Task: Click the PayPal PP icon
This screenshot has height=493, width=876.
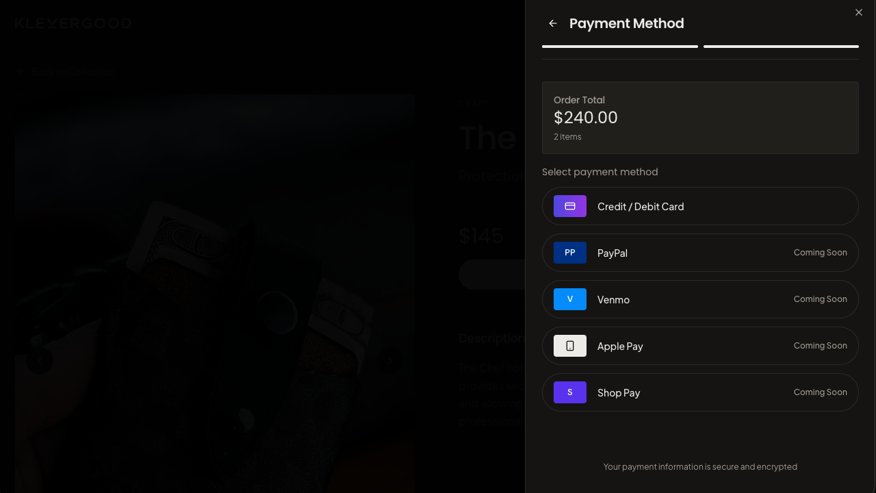Action: pos(570,253)
